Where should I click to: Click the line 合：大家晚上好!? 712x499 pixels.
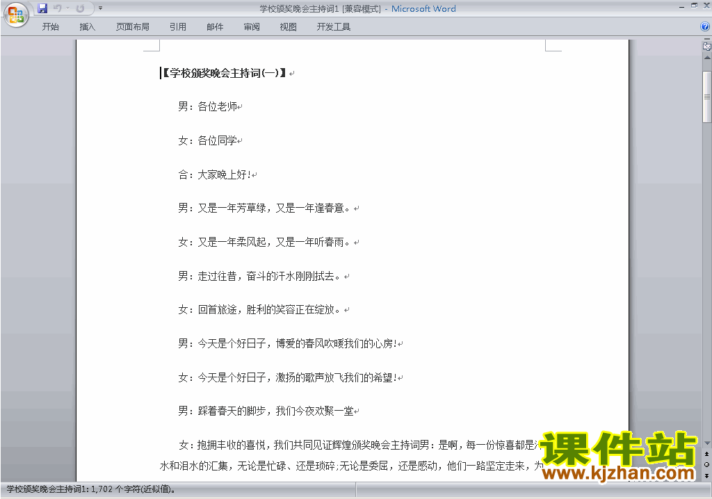point(214,174)
